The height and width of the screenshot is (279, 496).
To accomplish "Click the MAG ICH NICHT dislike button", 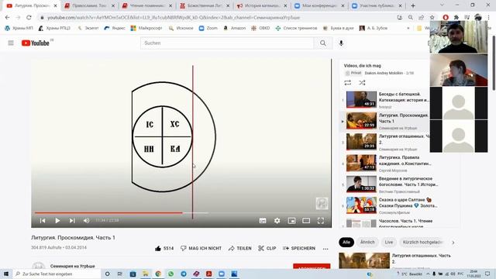I will 201,248.
